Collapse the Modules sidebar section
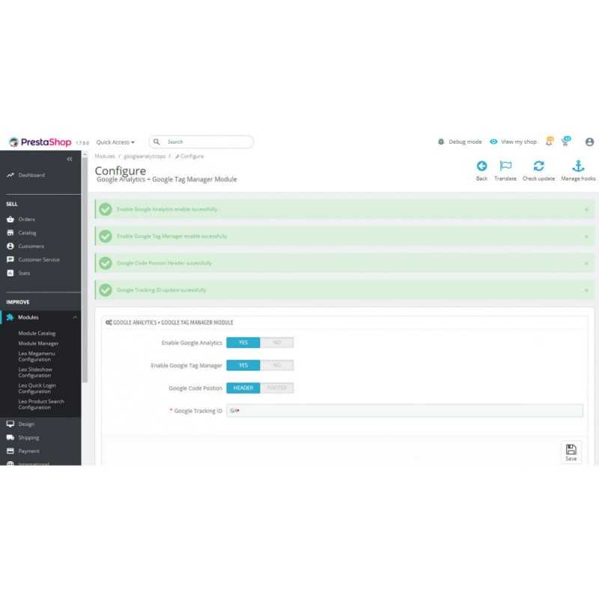 click(75, 317)
